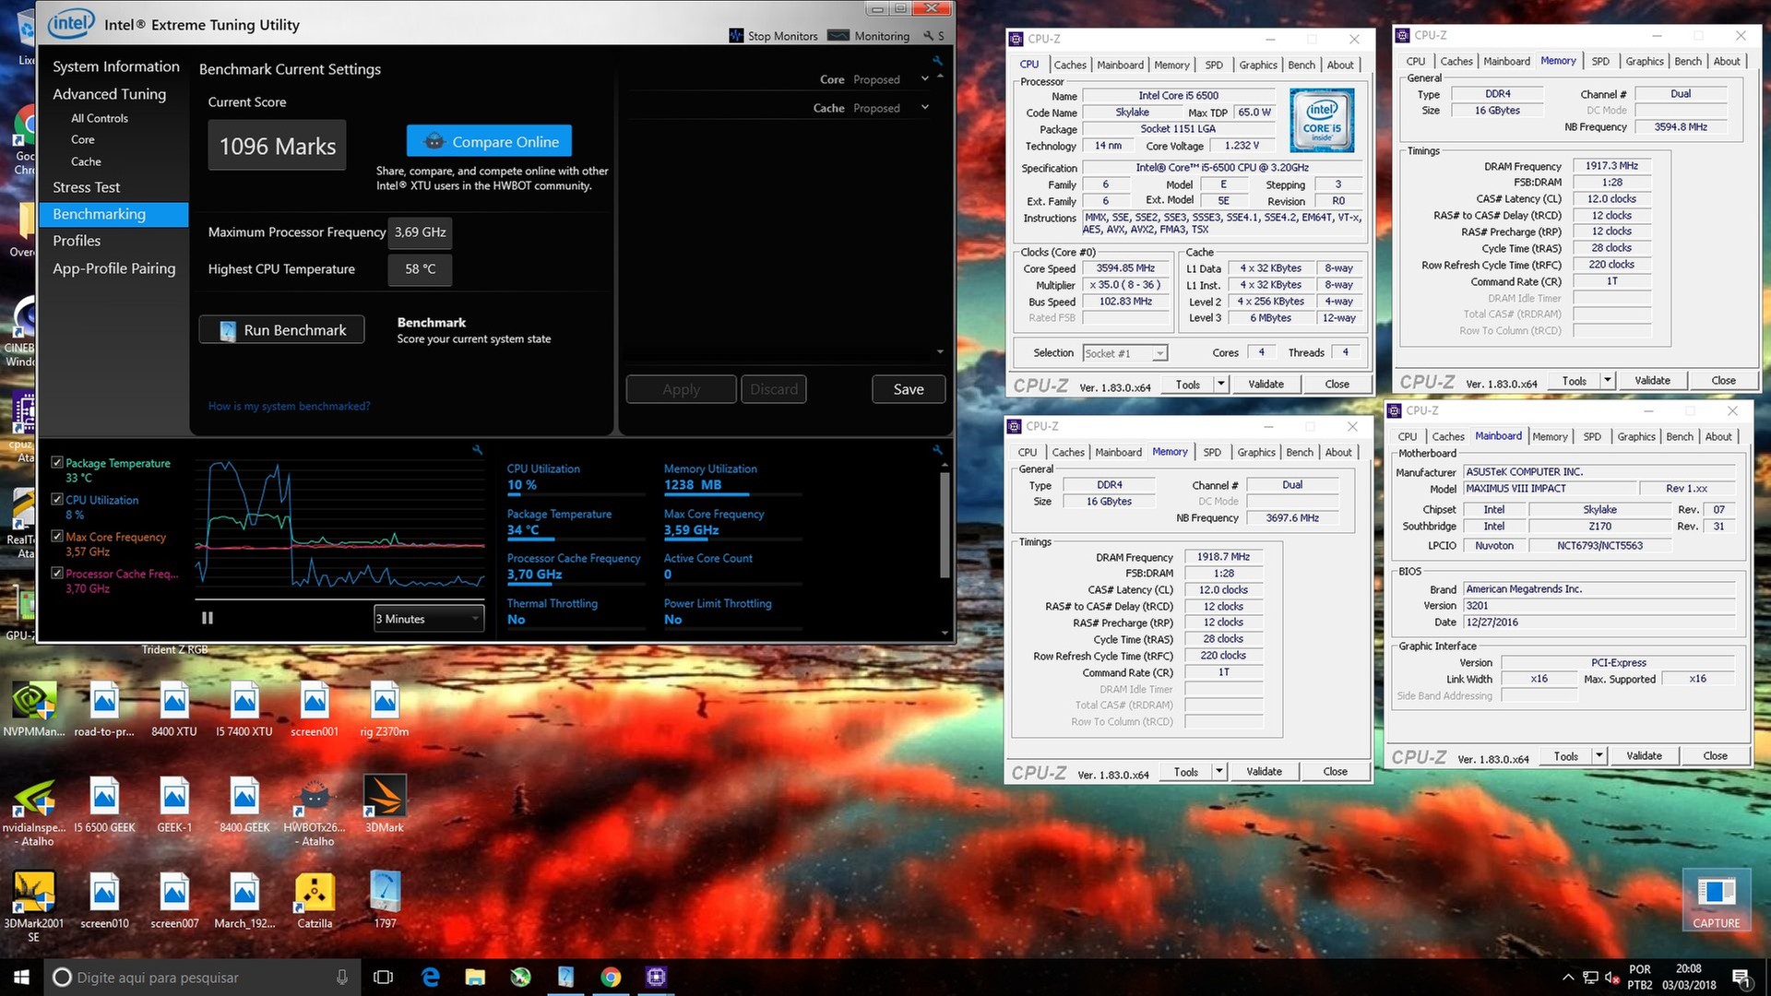Open XTU settings wrench in title toolbar
This screenshot has height=996, width=1771.
pos(928,36)
